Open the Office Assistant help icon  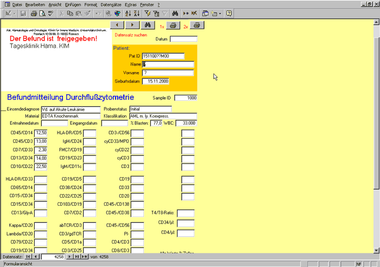(229, 14)
